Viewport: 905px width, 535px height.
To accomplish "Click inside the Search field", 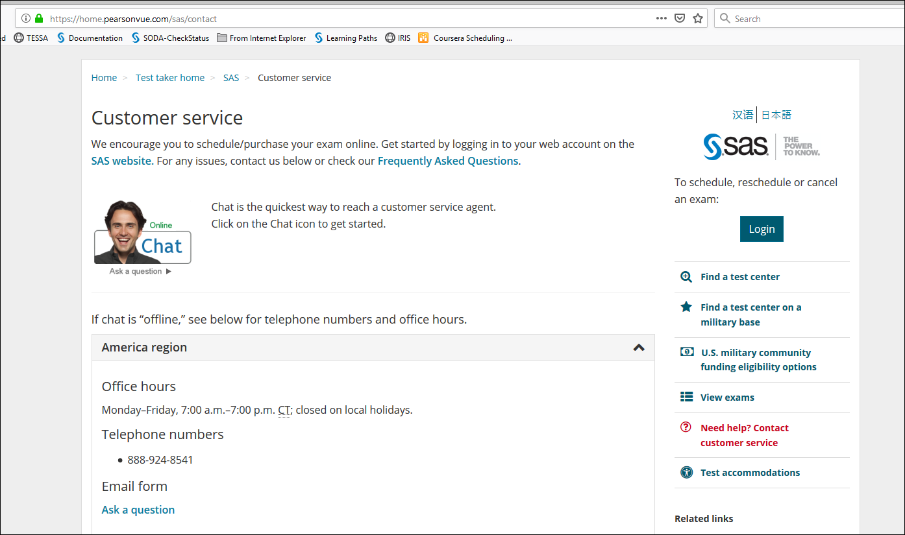I will point(779,18).
